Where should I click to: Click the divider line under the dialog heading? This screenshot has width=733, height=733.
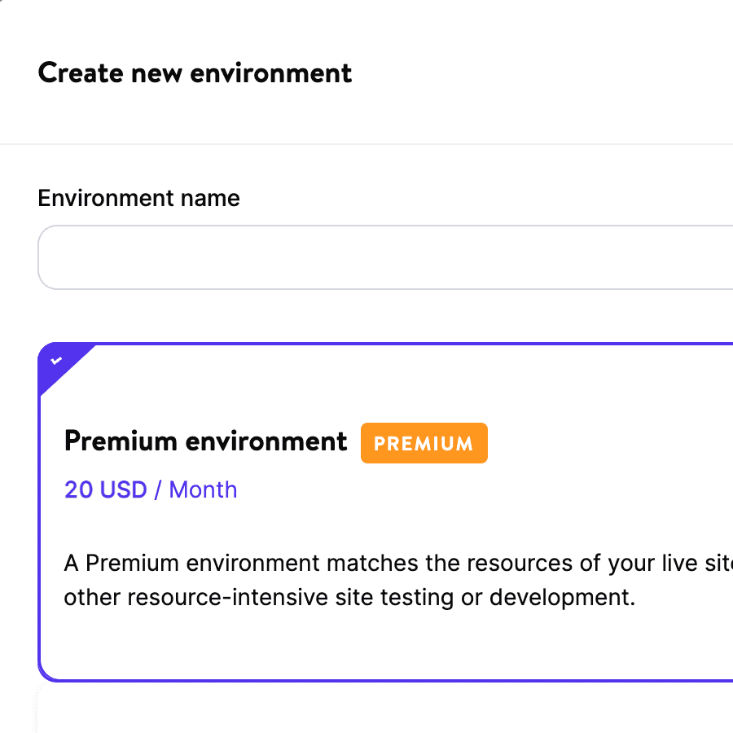(x=366, y=144)
